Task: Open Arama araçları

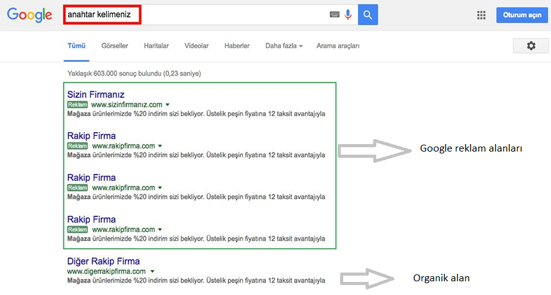Action: [338, 46]
